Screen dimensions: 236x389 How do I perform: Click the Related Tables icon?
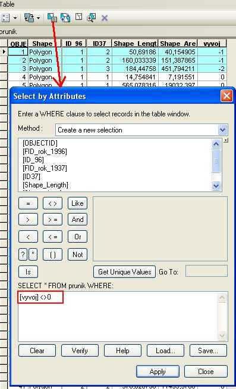coord(29,18)
